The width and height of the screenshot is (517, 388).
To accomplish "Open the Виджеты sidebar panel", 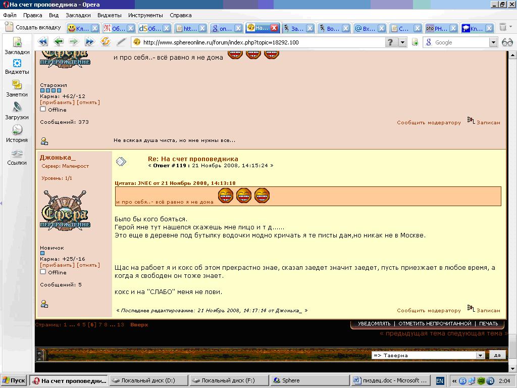I will [x=17, y=67].
